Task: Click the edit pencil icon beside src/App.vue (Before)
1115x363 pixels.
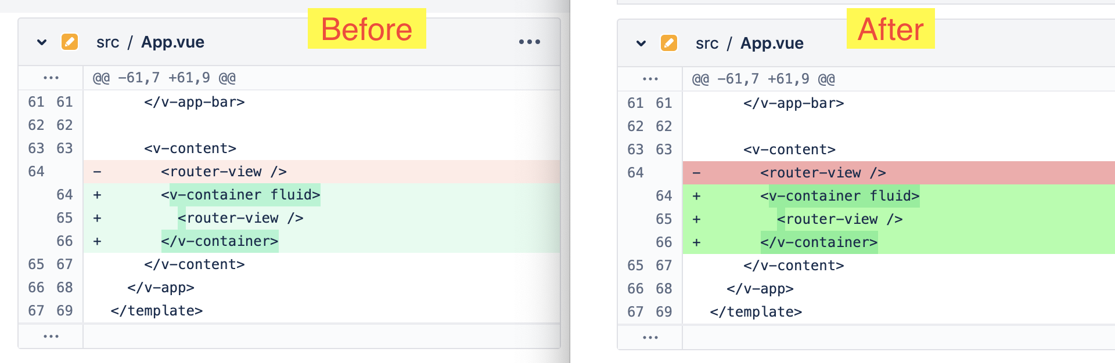Action: point(70,42)
